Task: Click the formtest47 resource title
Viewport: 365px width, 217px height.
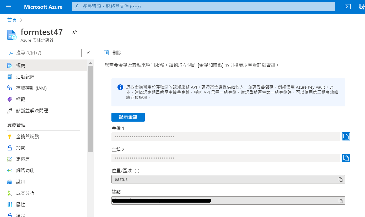Action: [42, 32]
